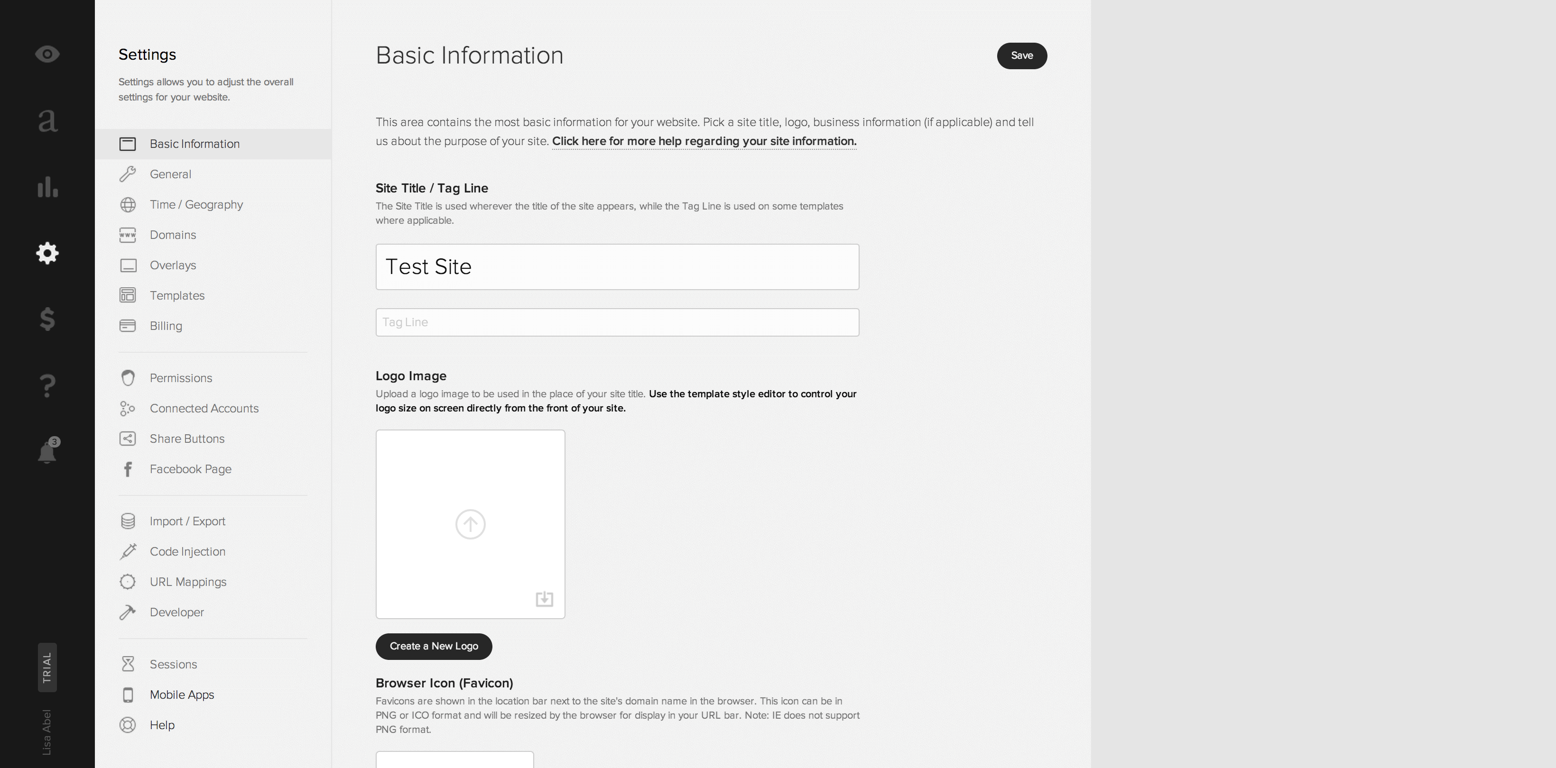1556x768 pixels.
Task: Open the General settings section
Action: click(170, 174)
